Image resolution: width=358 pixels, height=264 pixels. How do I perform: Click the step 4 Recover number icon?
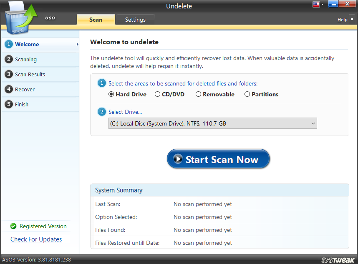(x=9, y=89)
